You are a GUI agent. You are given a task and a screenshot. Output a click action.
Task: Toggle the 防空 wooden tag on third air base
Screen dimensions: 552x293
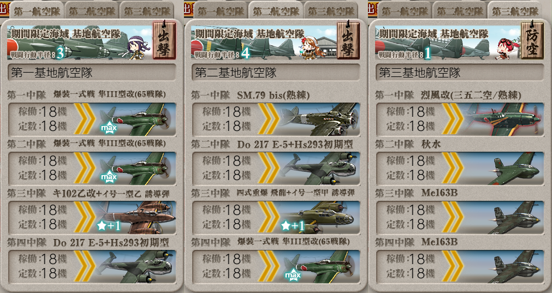tap(532, 40)
